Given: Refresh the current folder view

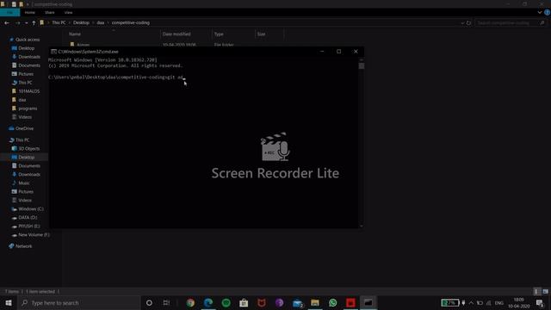Looking at the screenshot, I should pyautogui.click(x=468, y=23).
